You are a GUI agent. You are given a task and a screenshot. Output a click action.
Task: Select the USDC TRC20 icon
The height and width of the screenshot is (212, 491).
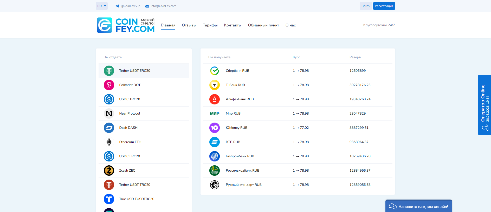click(109, 99)
